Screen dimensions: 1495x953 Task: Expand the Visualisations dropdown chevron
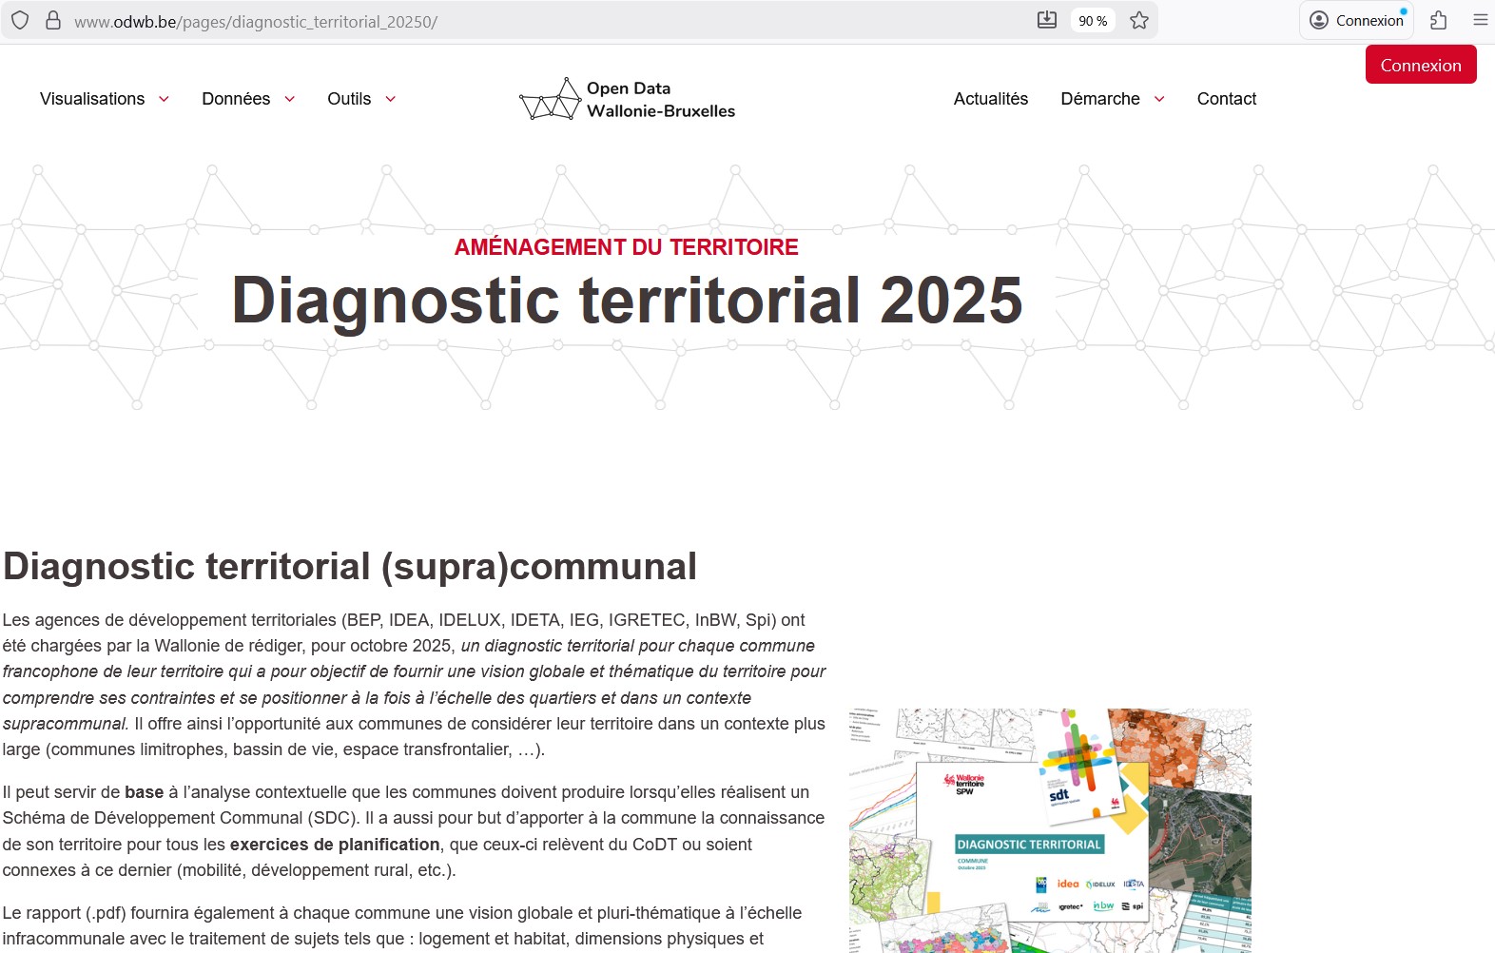click(x=164, y=99)
